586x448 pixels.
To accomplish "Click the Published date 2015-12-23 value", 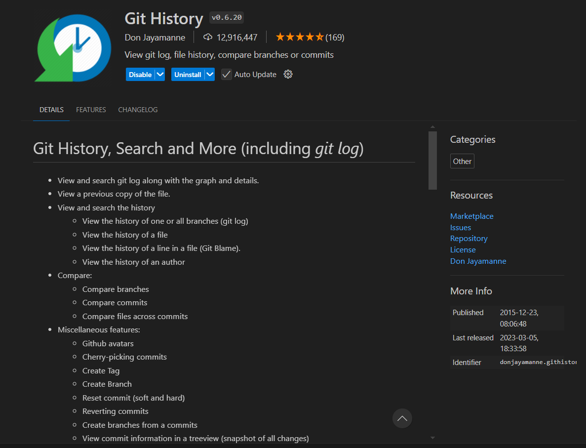I will 519,318.
